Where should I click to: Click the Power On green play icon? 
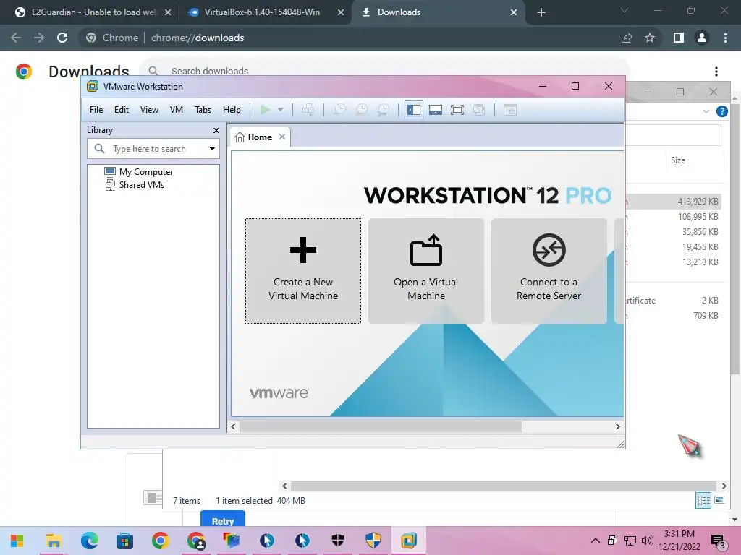tap(266, 110)
